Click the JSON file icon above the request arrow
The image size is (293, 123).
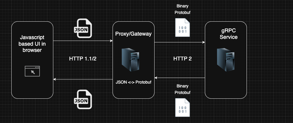click(83, 28)
